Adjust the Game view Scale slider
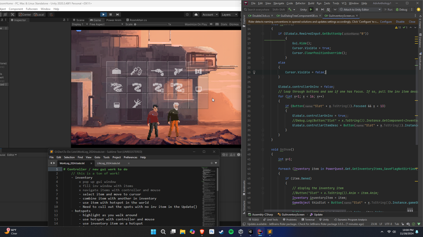The width and height of the screenshot is (423, 237). (x=150, y=24)
